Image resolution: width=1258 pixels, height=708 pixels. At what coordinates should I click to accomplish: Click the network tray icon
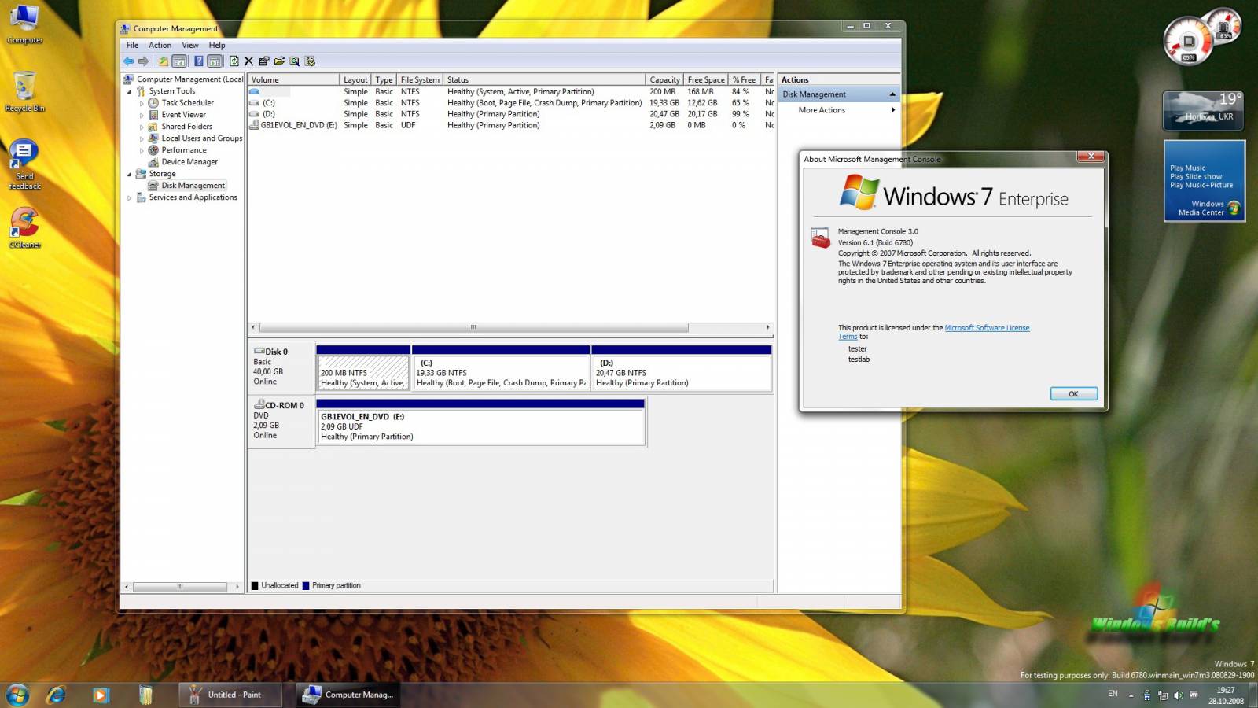(1162, 695)
